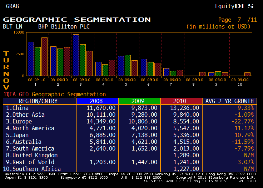263x188 pixels.
Task: Click the GRAB label in the title bar
Action: 13,6
